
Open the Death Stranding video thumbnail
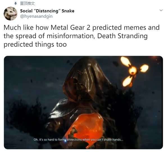(83, 103)
